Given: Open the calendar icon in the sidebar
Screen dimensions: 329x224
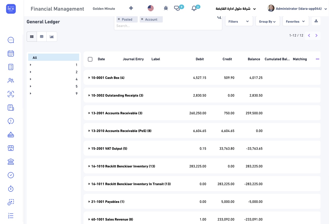Looking at the screenshot, I should [x=11, y=54].
